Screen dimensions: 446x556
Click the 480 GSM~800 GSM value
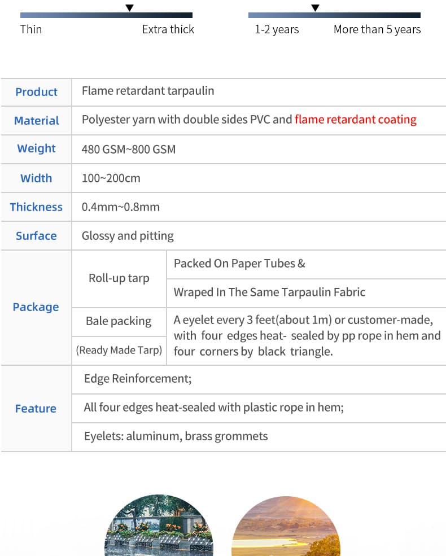(x=129, y=149)
